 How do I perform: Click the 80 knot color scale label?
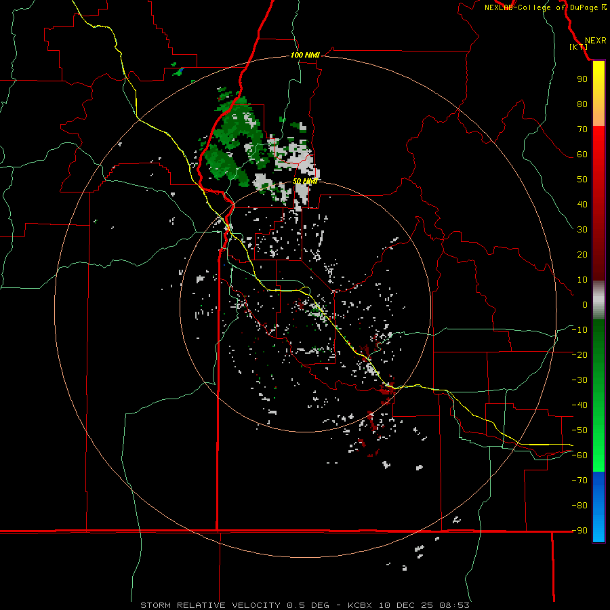point(582,104)
